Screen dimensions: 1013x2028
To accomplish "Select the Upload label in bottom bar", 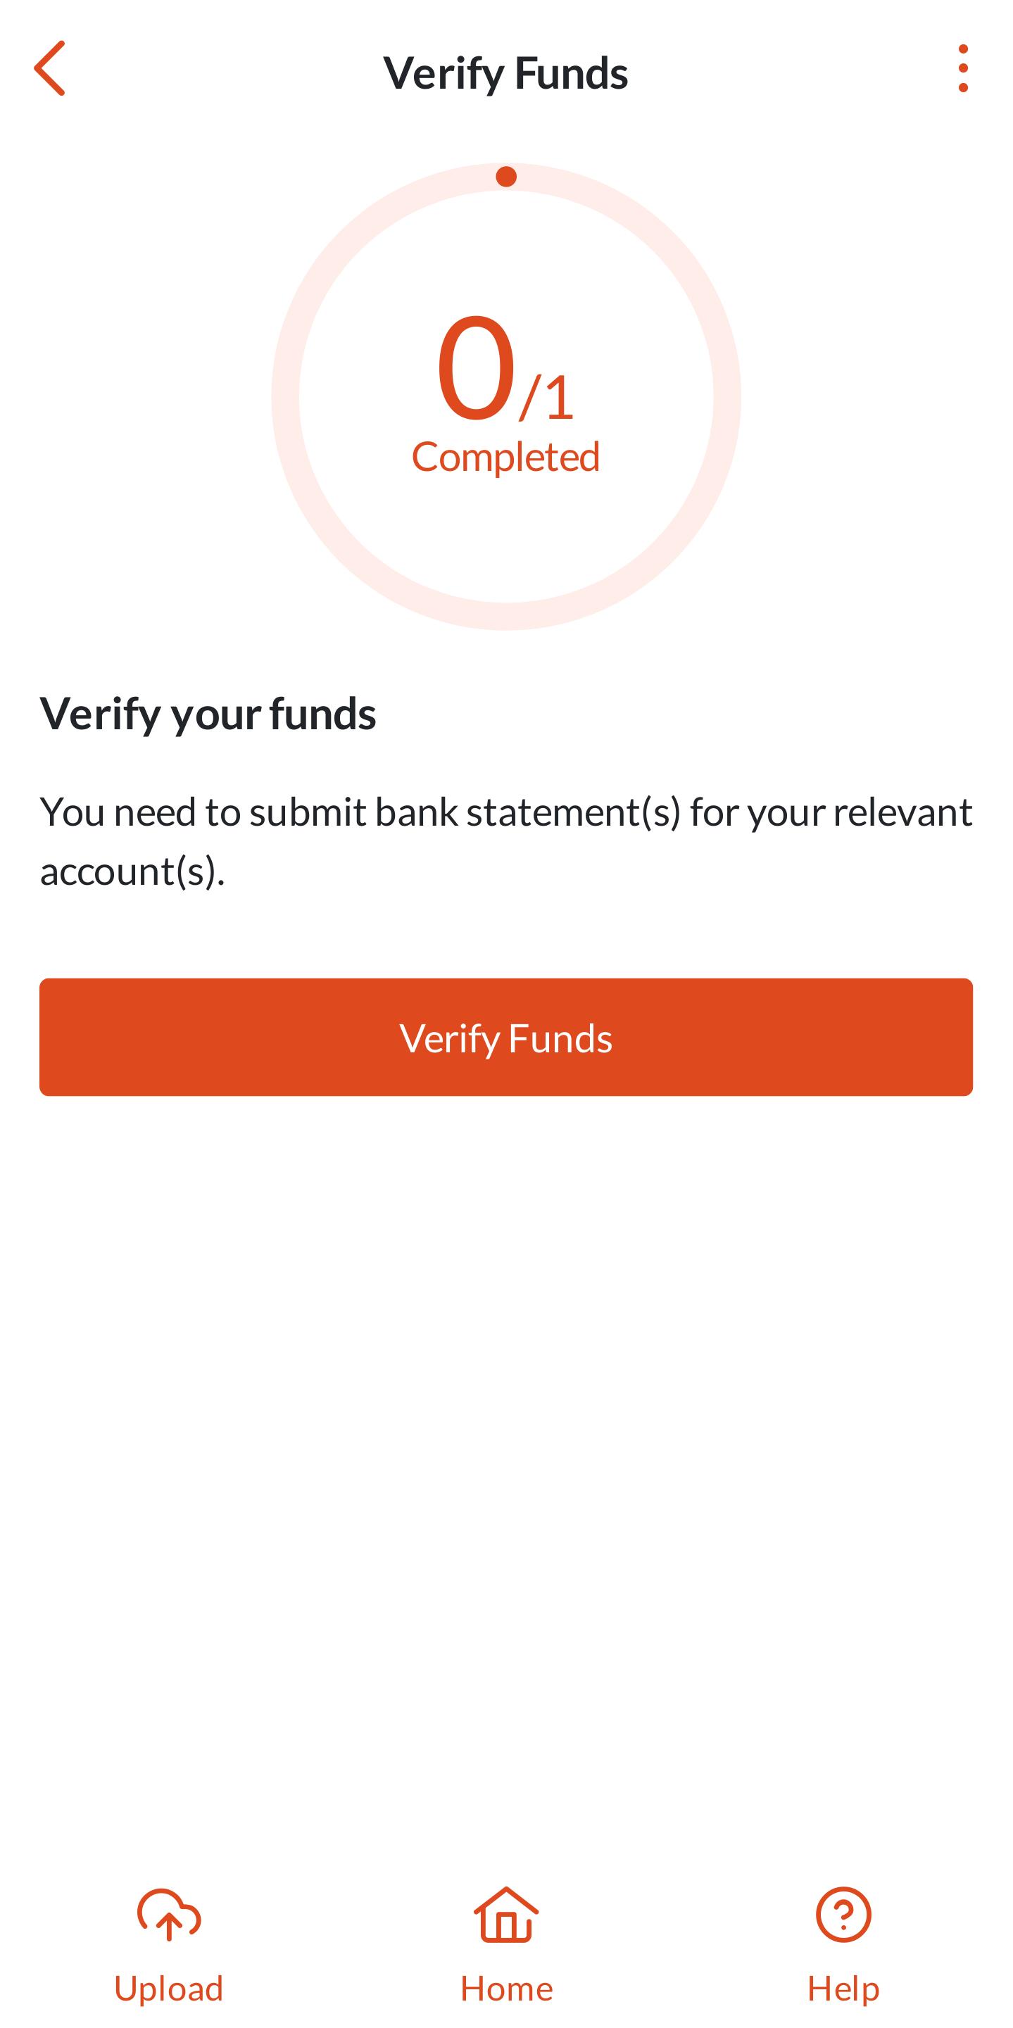I will coord(168,1989).
